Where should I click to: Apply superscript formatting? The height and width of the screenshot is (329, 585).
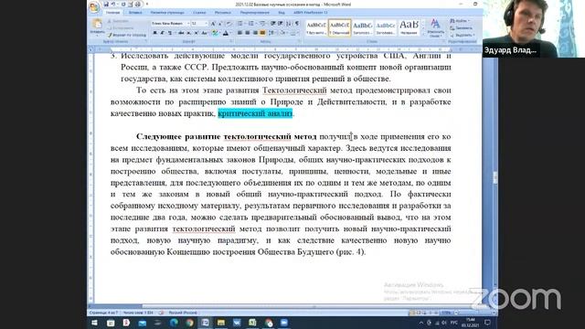[x=196, y=33]
